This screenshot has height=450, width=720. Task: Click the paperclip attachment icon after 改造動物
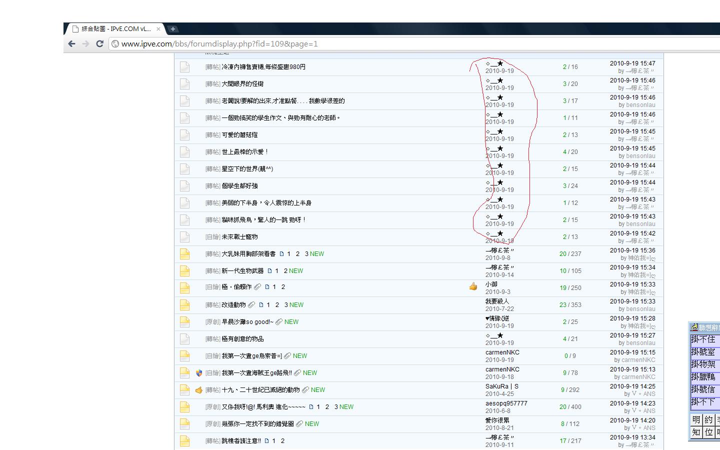pos(251,305)
